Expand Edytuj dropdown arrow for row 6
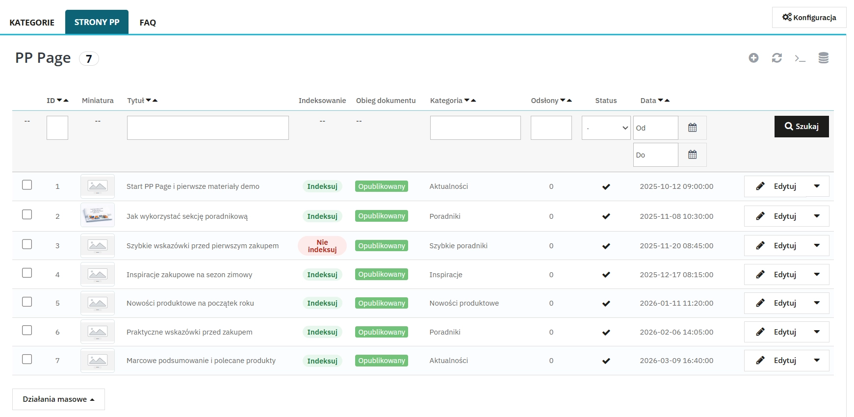Screen dimensions: 854x417 tap(817, 332)
